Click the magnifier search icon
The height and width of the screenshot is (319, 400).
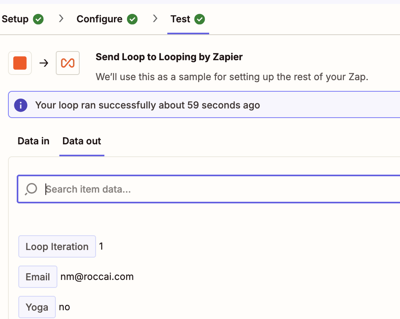point(31,189)
